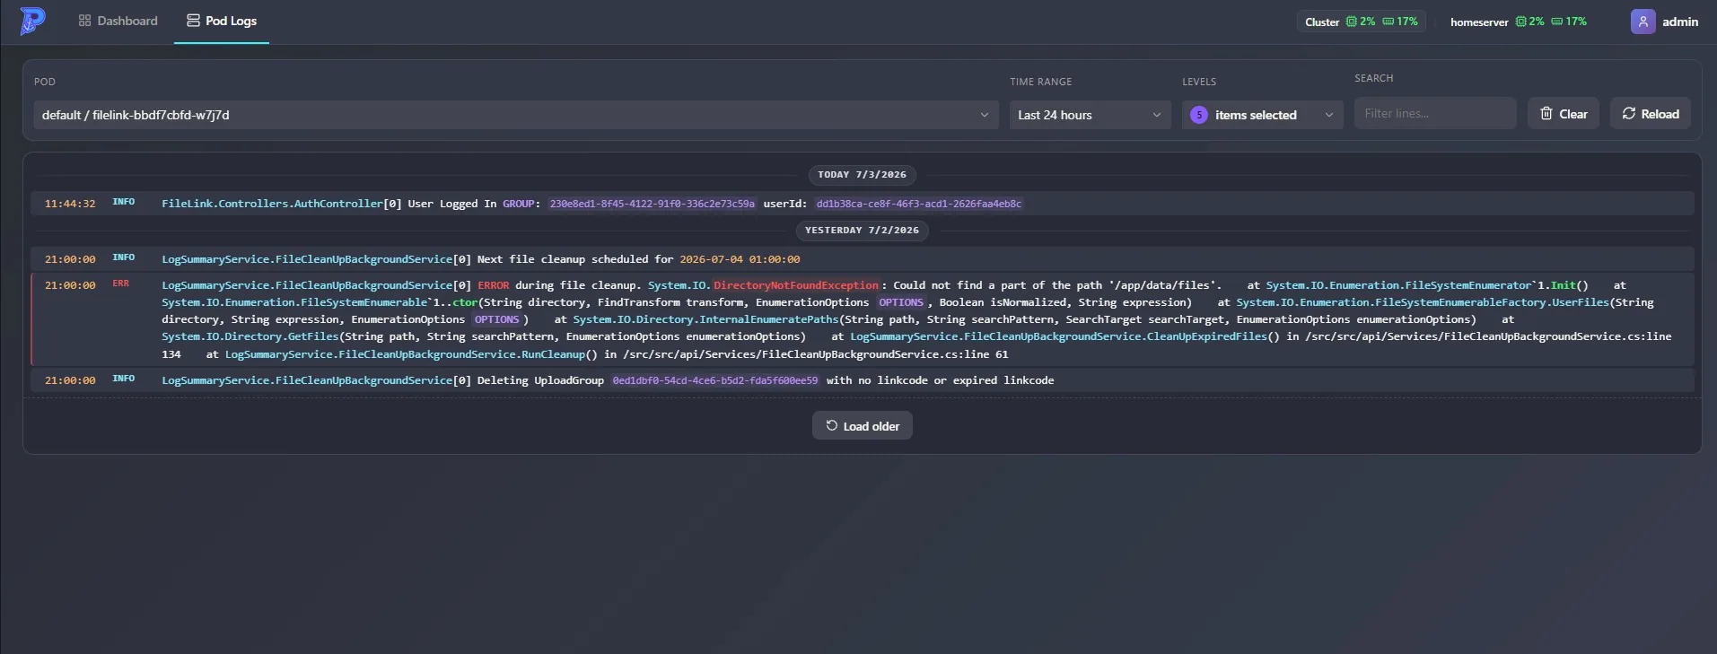Select the 11:44:32 timestamp
1717x654 pixels.
70,204
